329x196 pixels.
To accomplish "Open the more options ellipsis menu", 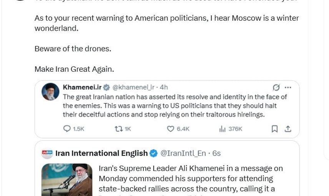I will pyautogui.click(x=288, y=87).
